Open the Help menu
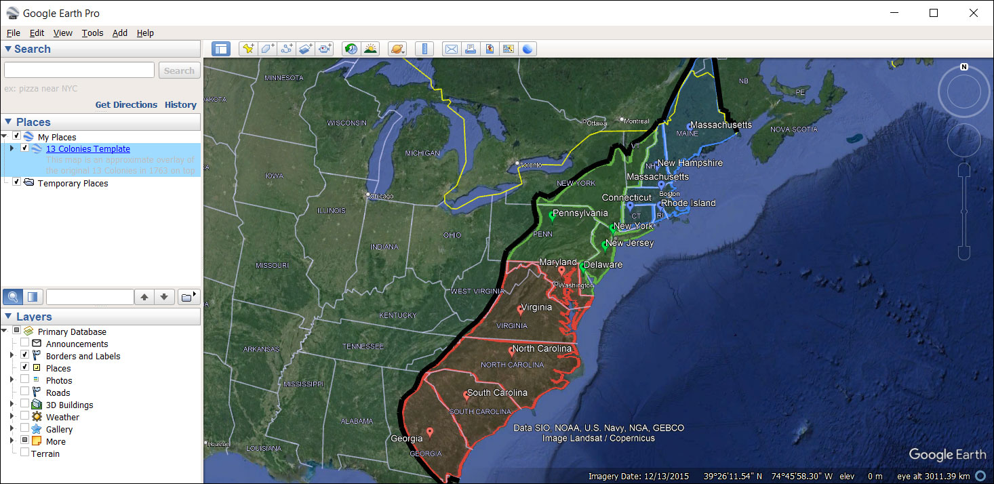This screenshot has width=994, height=484. coord(145,33)
